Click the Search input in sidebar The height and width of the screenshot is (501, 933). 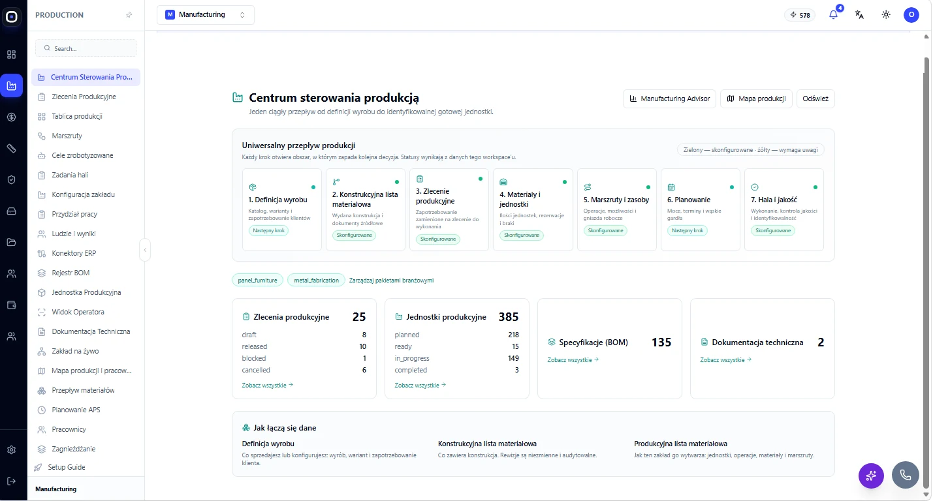86,48
